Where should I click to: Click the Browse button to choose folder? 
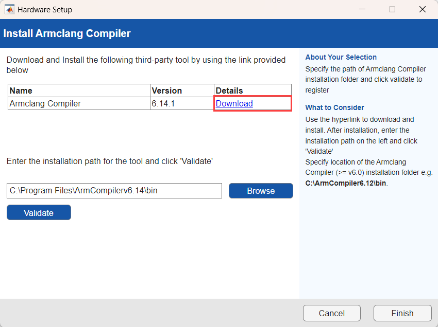pos(261,191)
